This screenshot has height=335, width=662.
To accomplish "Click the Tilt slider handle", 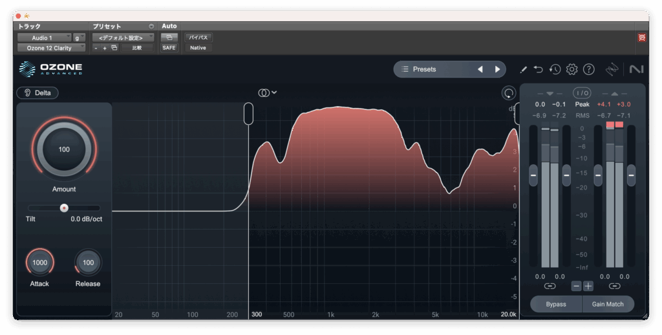I will pyautogui.click(x=64, y=208).
